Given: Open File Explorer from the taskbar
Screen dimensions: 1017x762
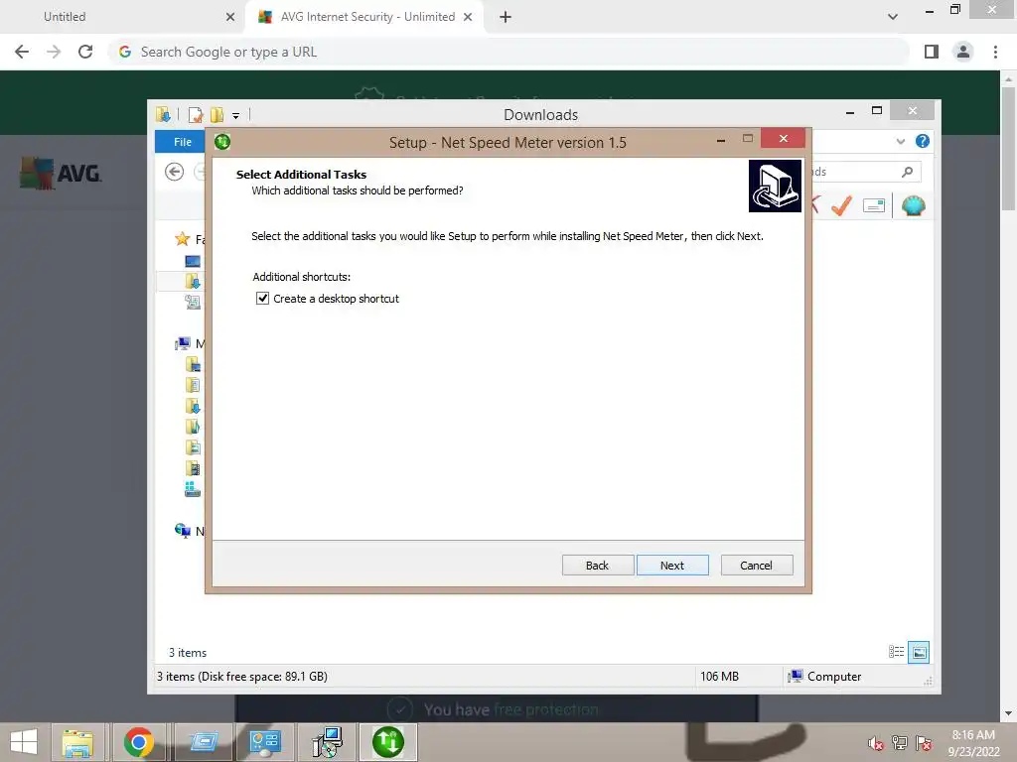Looking at the screenshot, I should (x=77, y=742).
